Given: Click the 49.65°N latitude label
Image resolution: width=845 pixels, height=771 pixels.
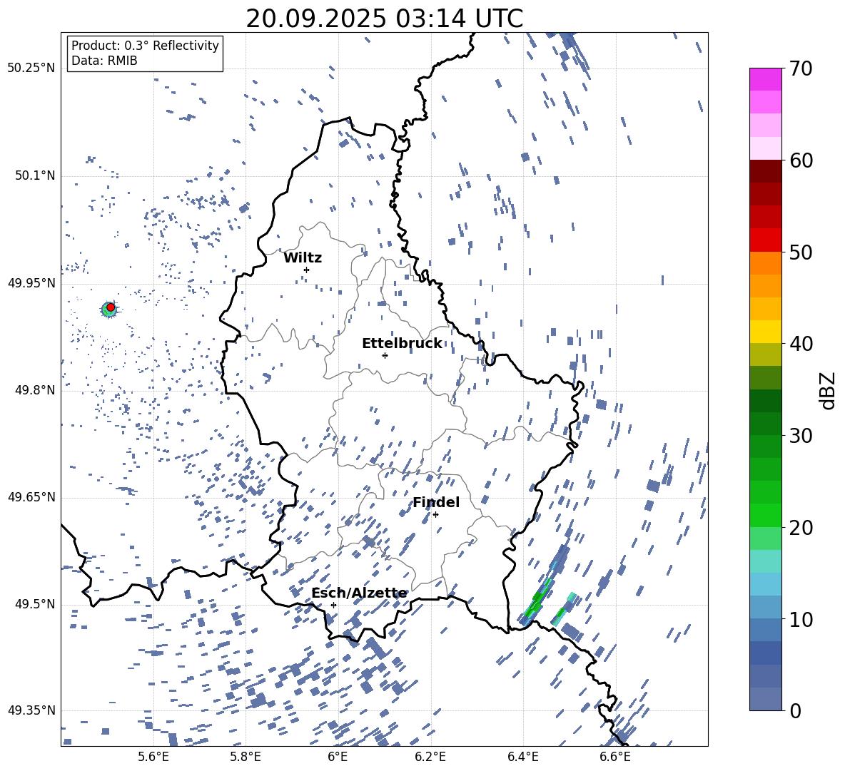Looking at the screenshot, I should click(x=31, y=496).
